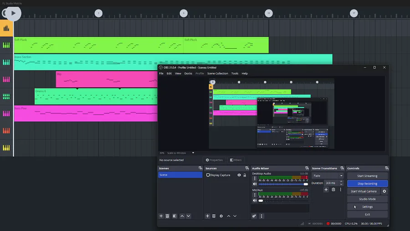This screenshot has width=410, height=231.
Task: Select the yellow empty track keyboard icon
Action: click(x=6, y=148)
